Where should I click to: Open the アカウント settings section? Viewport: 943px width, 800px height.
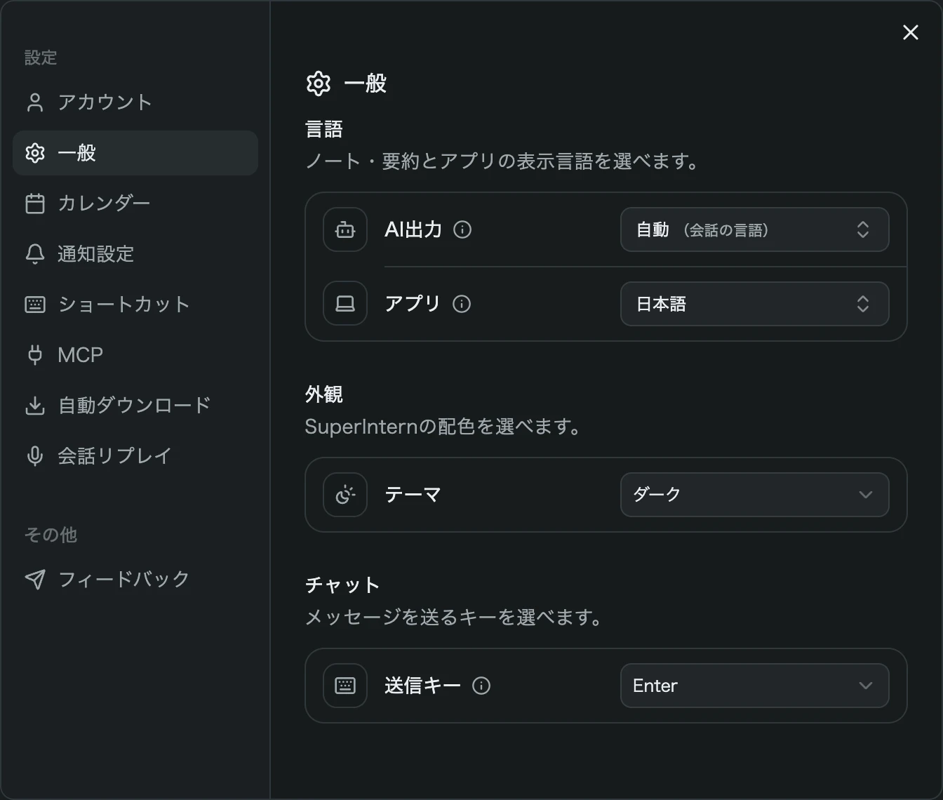click(135, 102)
